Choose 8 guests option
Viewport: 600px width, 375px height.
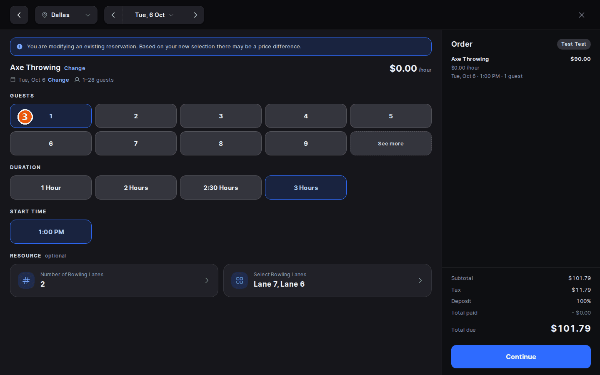[x=221, y=143]
